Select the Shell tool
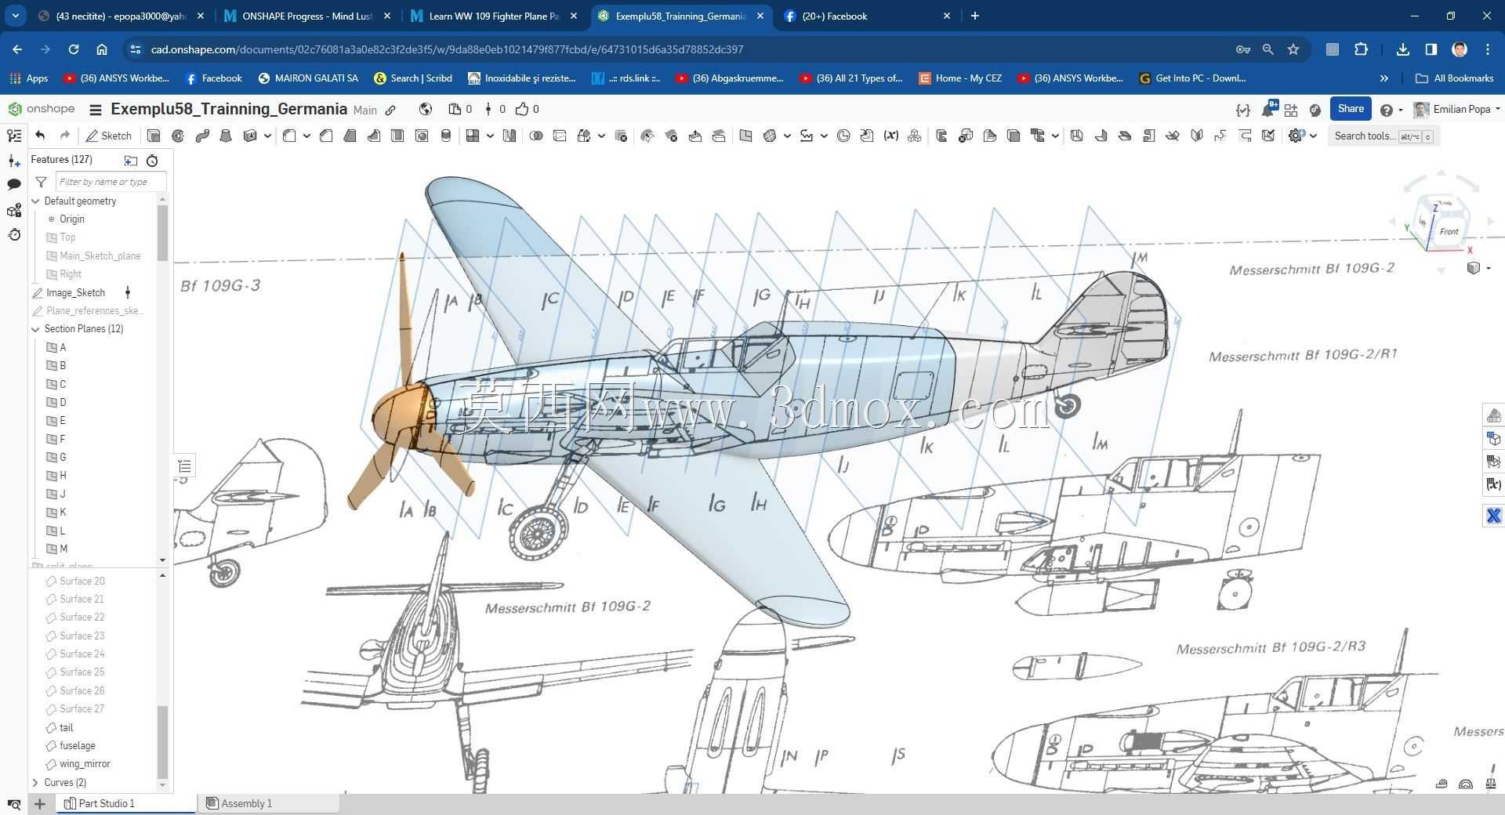This screenshot has width=1505, height=815. click(x=397, y=136)
